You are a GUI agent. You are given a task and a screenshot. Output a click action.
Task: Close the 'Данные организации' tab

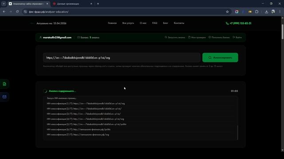tap(91, 4)
